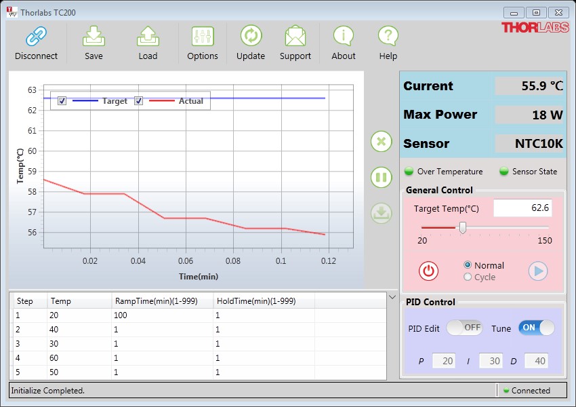Click the Temp column header
The height and width of the screenshot is (407, 576).
coord(79,301)
